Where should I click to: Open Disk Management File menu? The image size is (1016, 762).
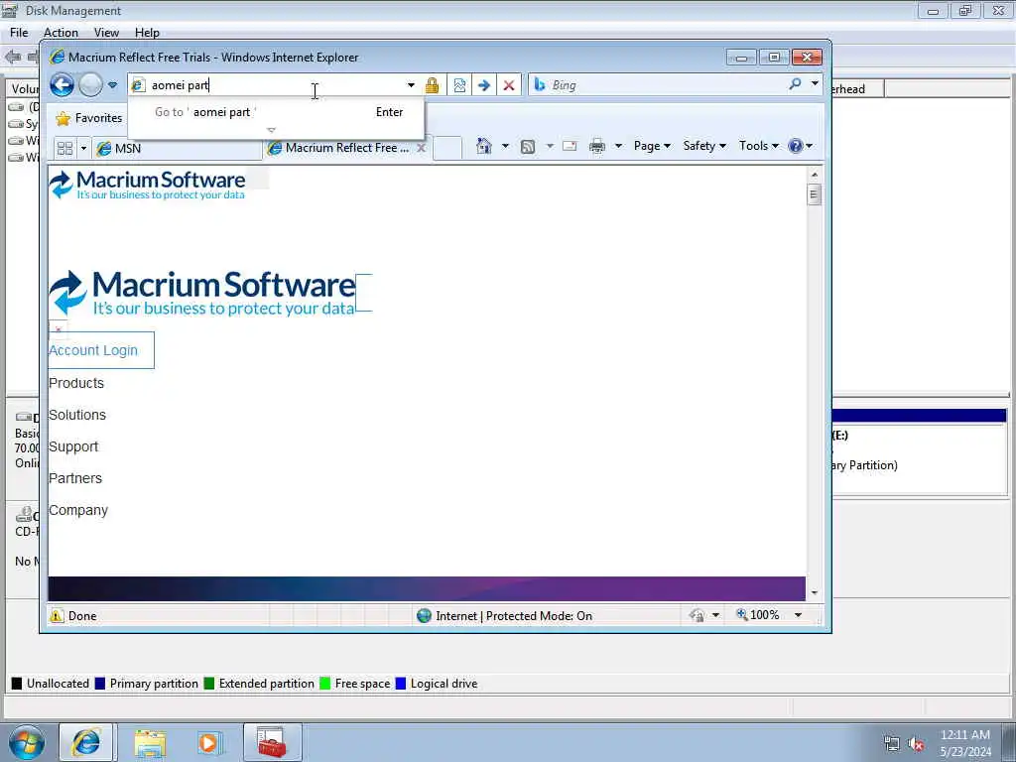click(19, 33)
